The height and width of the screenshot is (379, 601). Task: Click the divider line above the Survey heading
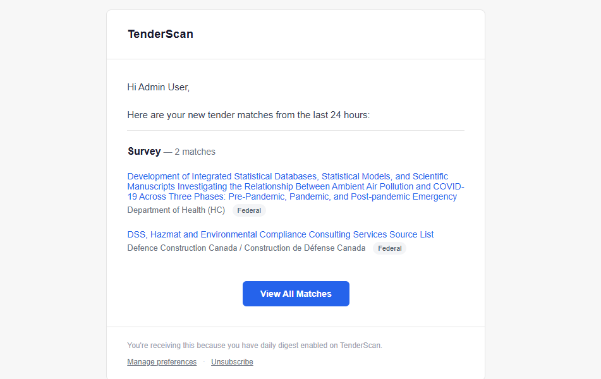[296, 131]
